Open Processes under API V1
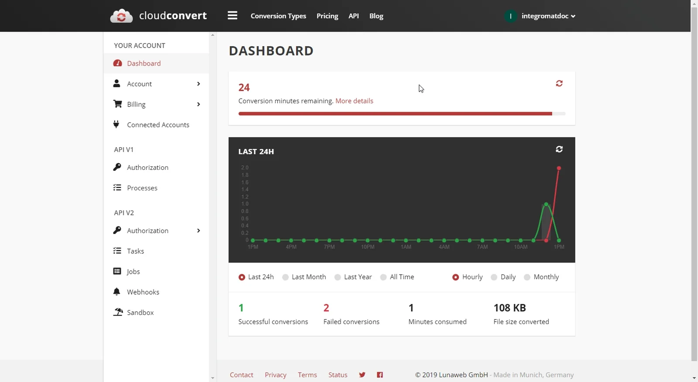 (x=156, y=188)
